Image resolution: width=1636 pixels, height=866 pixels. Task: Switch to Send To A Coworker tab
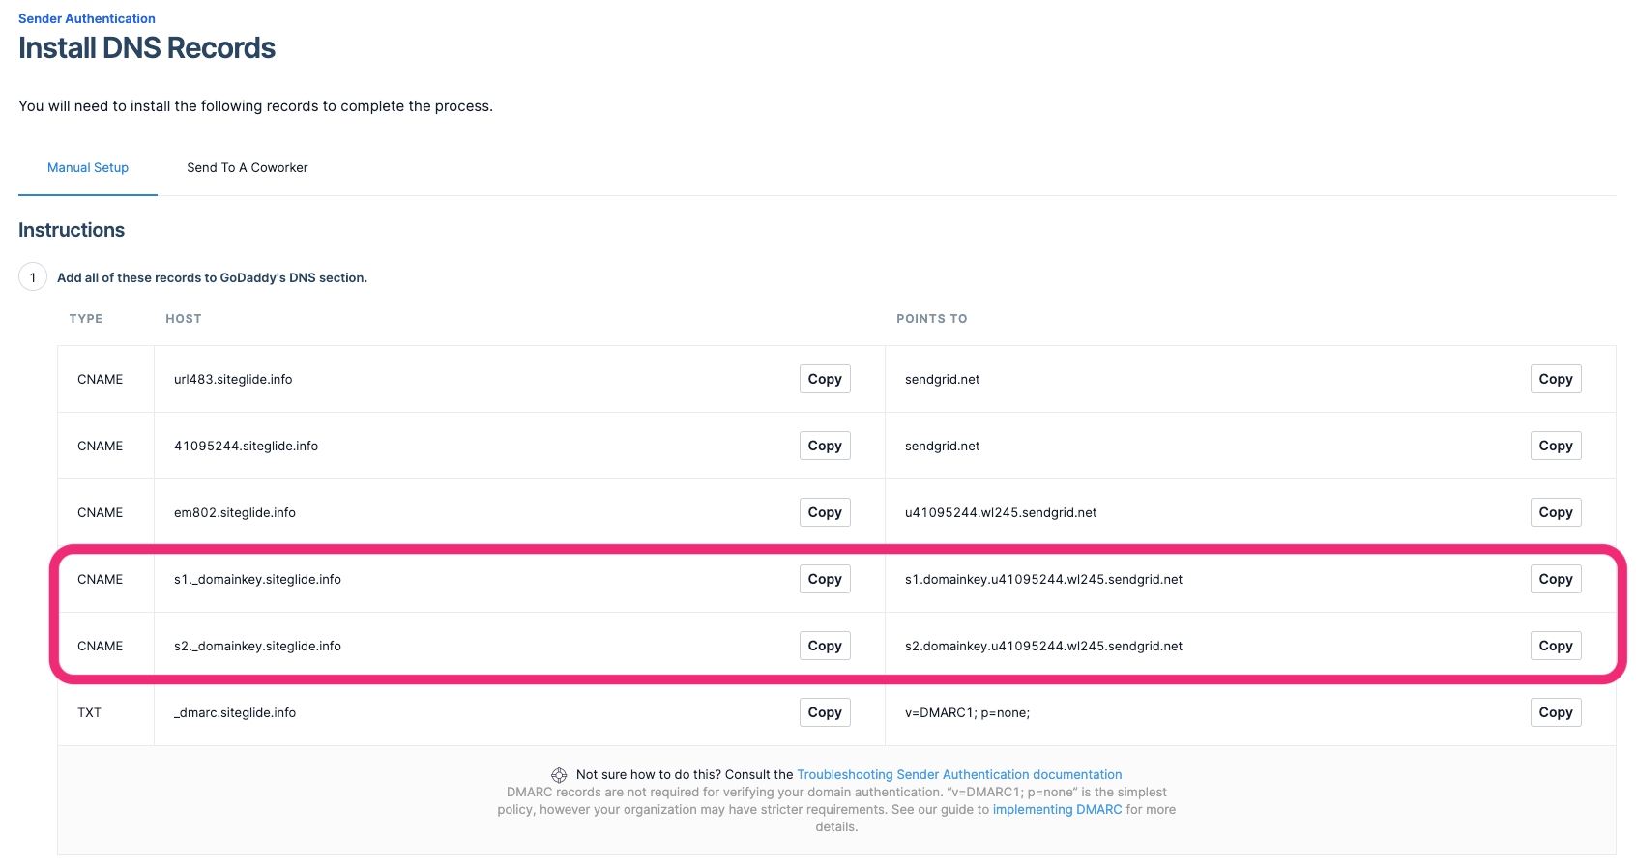click(x=247, y=167)
